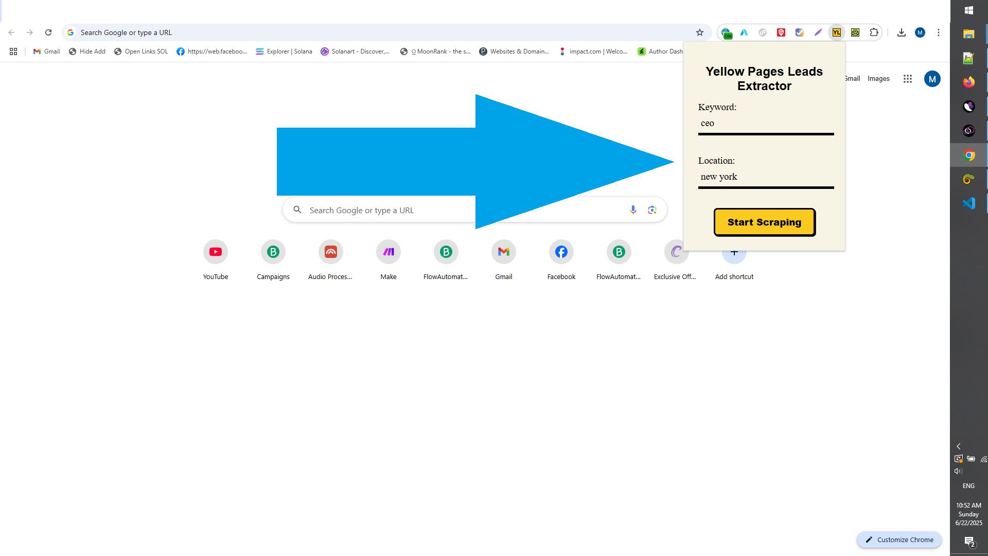Start voice search with microphone icon

coord(633,210)
